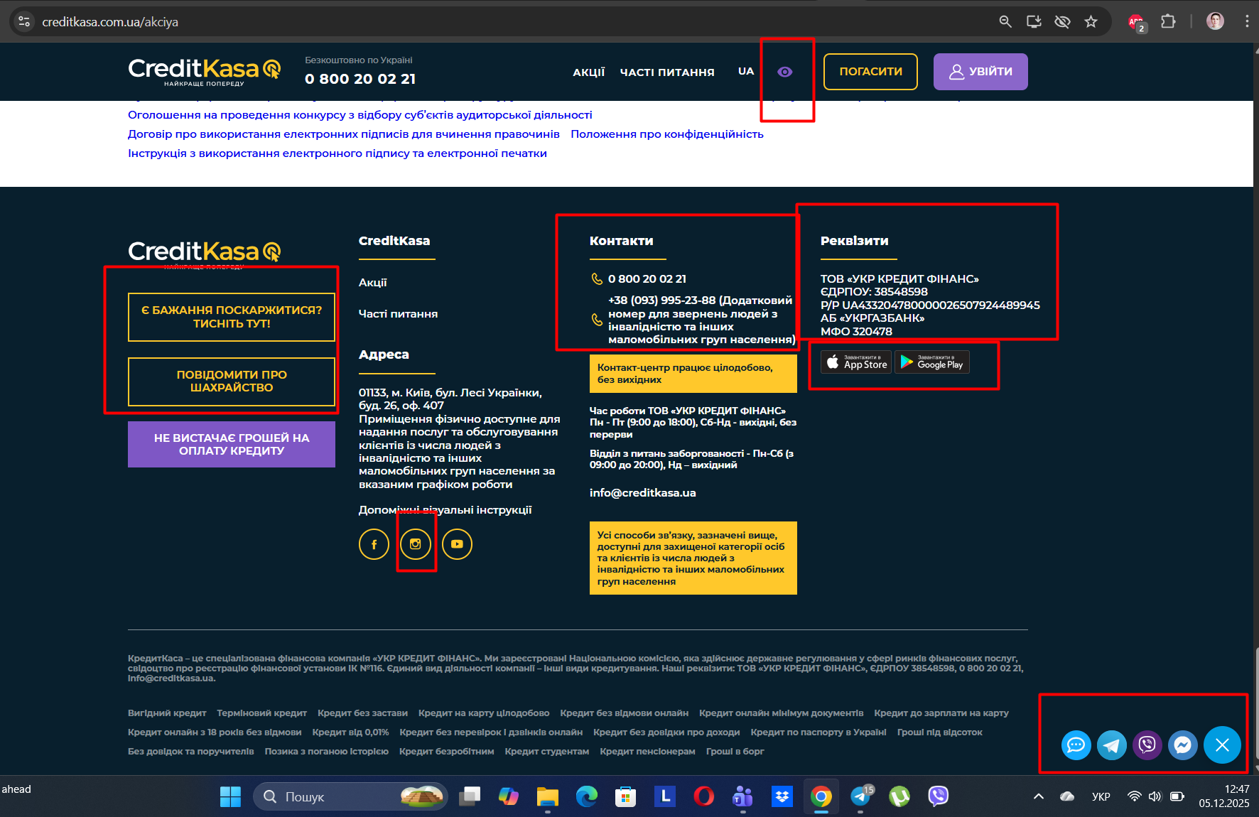Open АКЦІЇ in the header menu
The height and width of the screenshot is (817, 1259).
[x=589, y=72]
